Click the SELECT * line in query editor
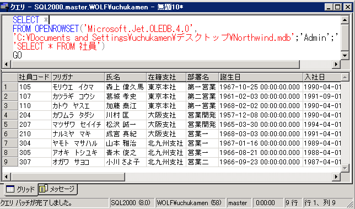The height and width of the screenshot is (209, 355). coord(30,20)
